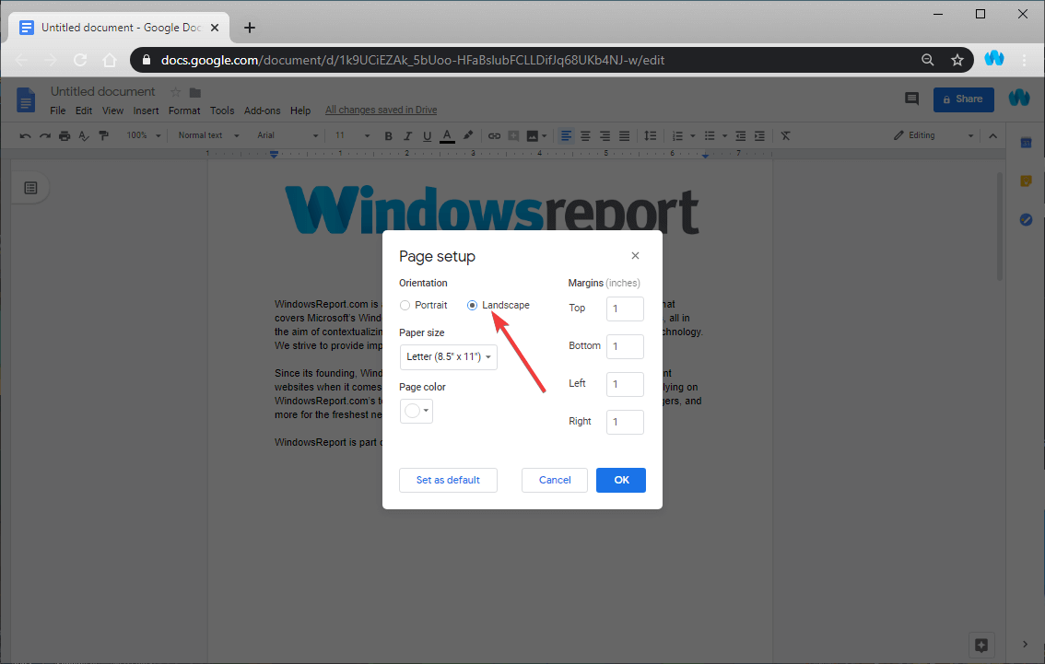Open the Paper size dropdown
This screenshot has width=1045, height=664.
click(x=448, y=356)
